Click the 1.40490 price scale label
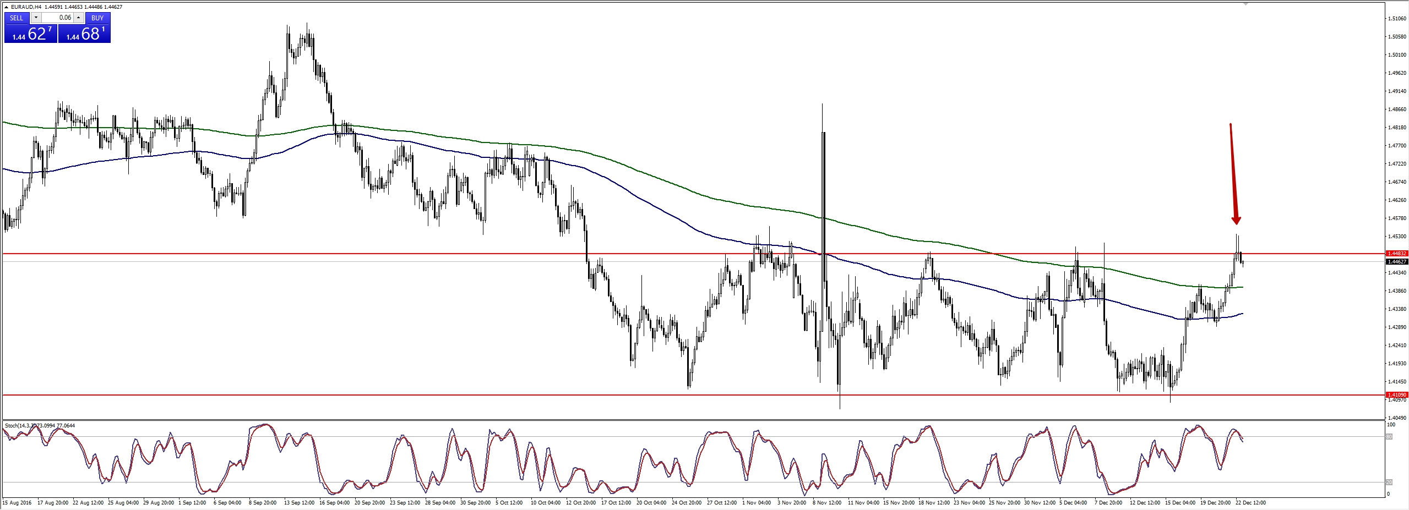The width and height of the screenshot is (1409, 510). tap(1397, 418)
